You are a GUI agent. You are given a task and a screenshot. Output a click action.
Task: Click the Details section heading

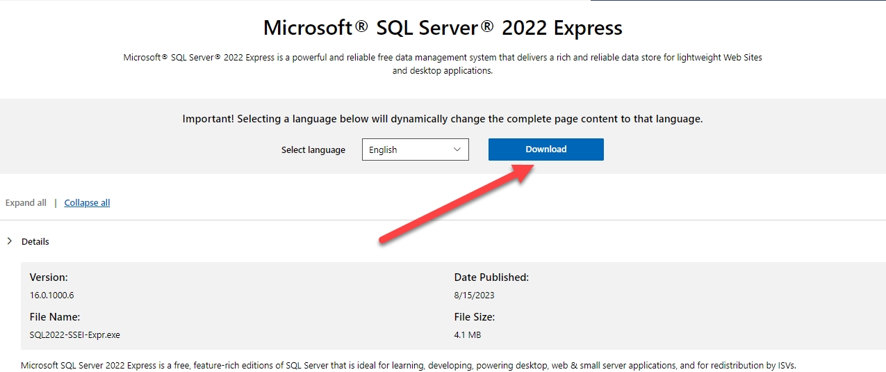(x=35, y=242)
